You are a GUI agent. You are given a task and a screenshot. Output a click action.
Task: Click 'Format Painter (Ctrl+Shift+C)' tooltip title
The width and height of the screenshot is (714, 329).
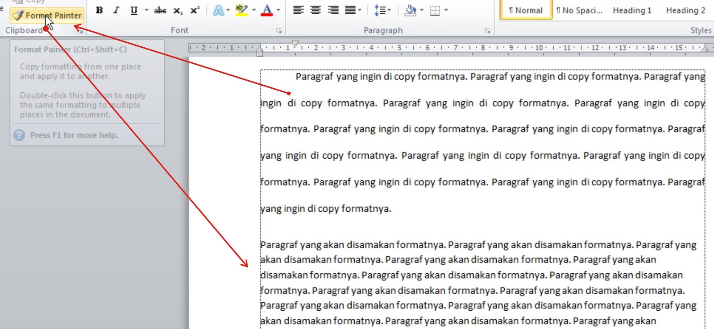pos(71,49)
